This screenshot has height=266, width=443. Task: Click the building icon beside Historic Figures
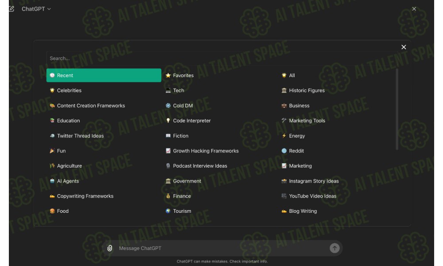(284, 90)
